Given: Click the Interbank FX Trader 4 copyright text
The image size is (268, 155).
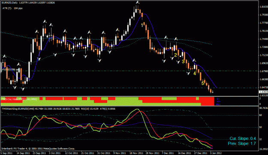Looking at the screenshot, I should (38, 149).
